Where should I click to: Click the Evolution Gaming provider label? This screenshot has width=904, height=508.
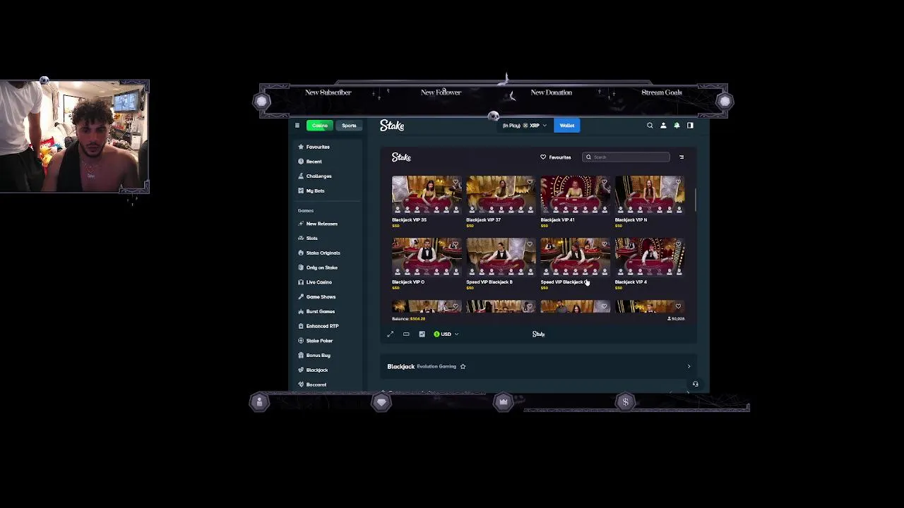click(x=436, y=366)
